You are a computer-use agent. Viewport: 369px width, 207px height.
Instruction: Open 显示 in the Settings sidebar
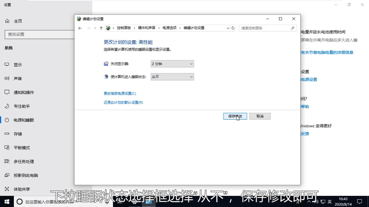pyautogui.click(x=18, y=65)
